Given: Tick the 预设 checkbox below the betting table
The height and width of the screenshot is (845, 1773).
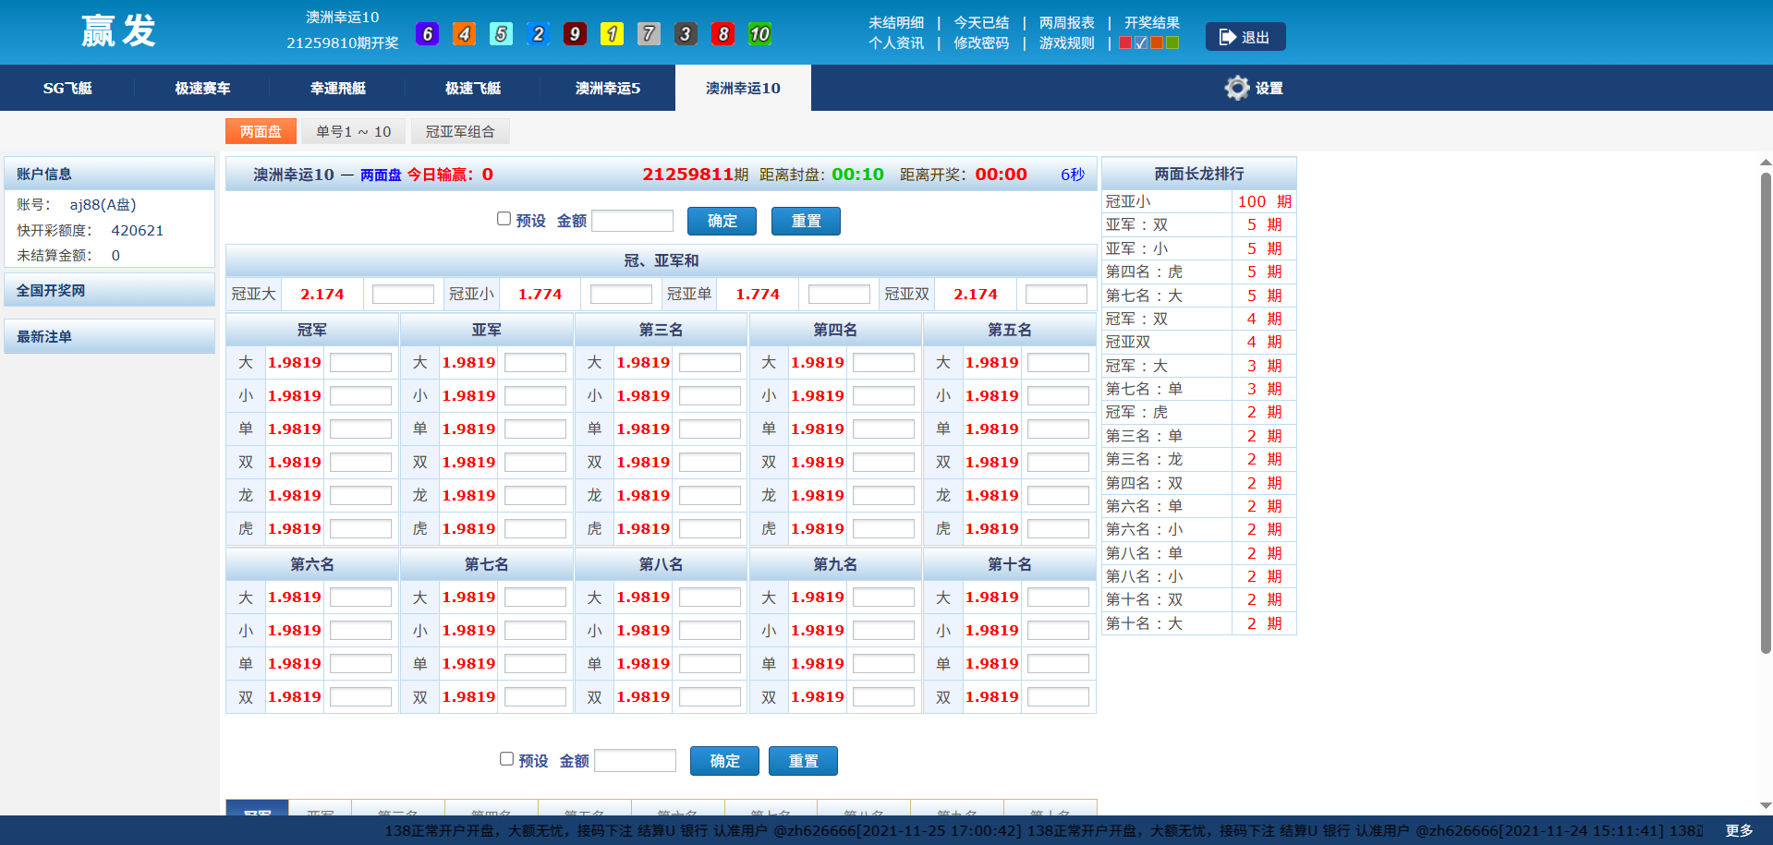Looking at the screenshot, I should click(x=506, y=759).
